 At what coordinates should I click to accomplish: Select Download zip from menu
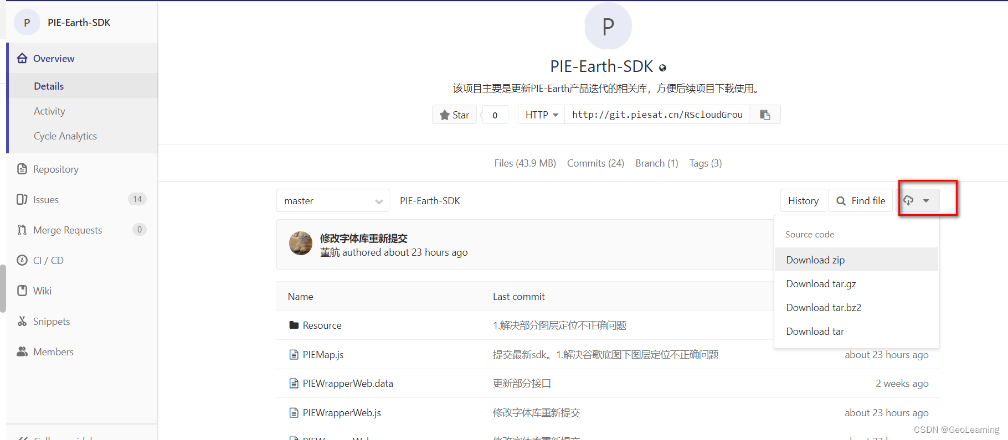tap(856, 260)
